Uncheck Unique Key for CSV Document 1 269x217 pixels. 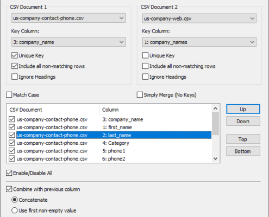coord(15,55)
